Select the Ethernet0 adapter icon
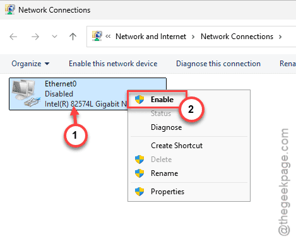This screenshot has height=244, width=296. (26, 93)
